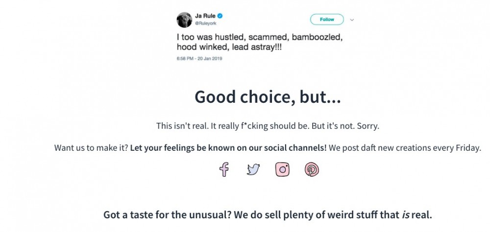Open the Ja Rule display name
This screenshot has height=232, width=490.
pos(206,15)
